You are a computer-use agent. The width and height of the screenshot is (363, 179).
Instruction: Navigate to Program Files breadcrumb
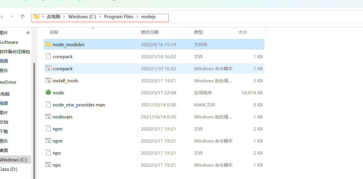pyautogui.click(x=119, y=17)
